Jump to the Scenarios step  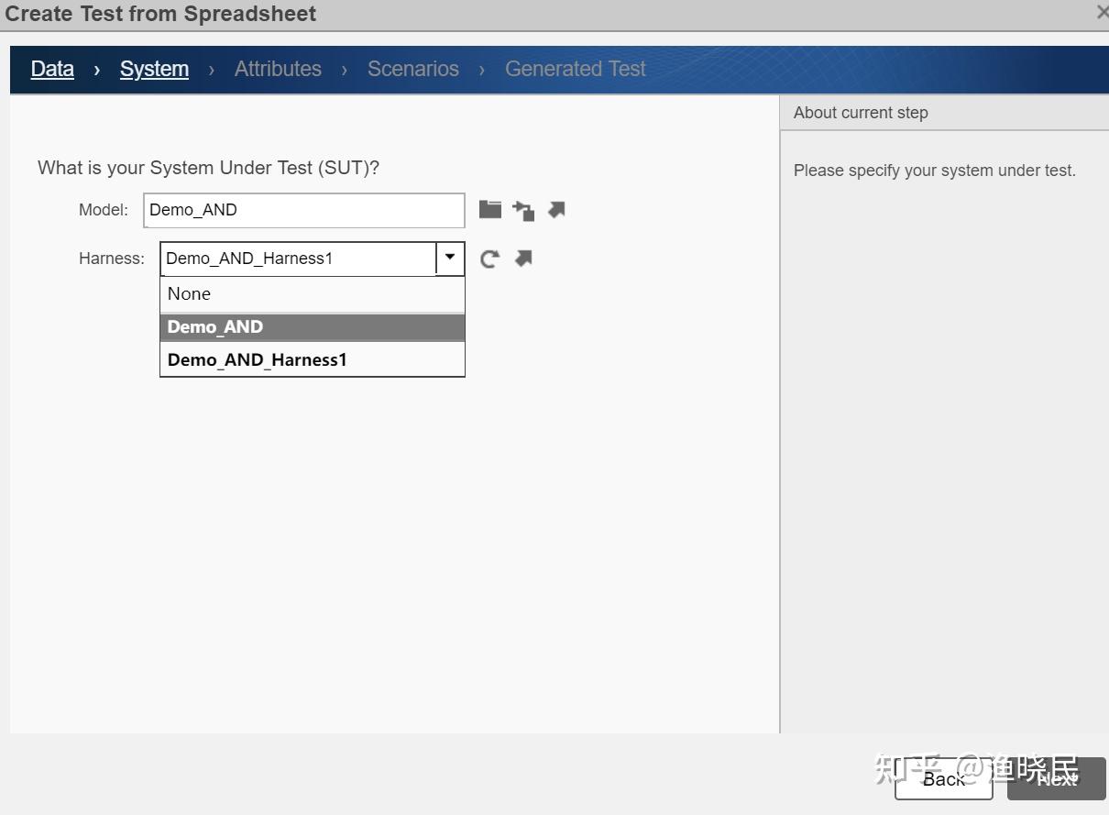point(412,69)
